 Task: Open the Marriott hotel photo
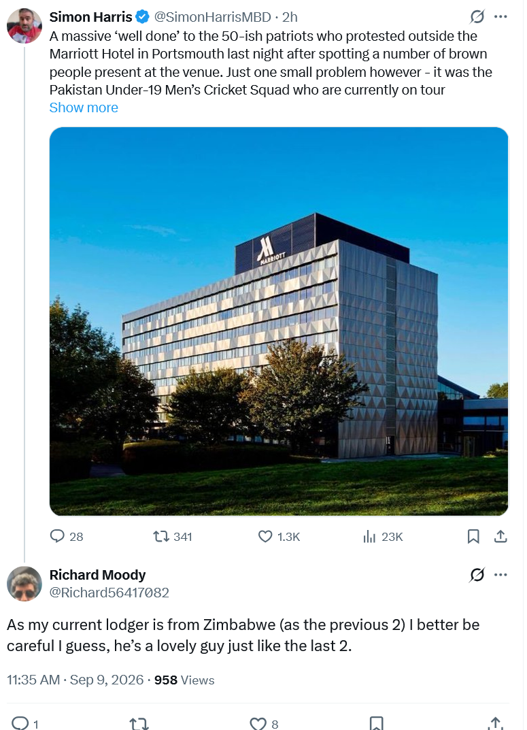279,321
